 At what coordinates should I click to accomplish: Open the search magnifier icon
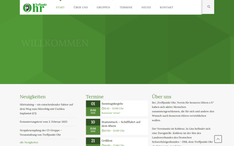pyautogui.click(x=209, y=7)
